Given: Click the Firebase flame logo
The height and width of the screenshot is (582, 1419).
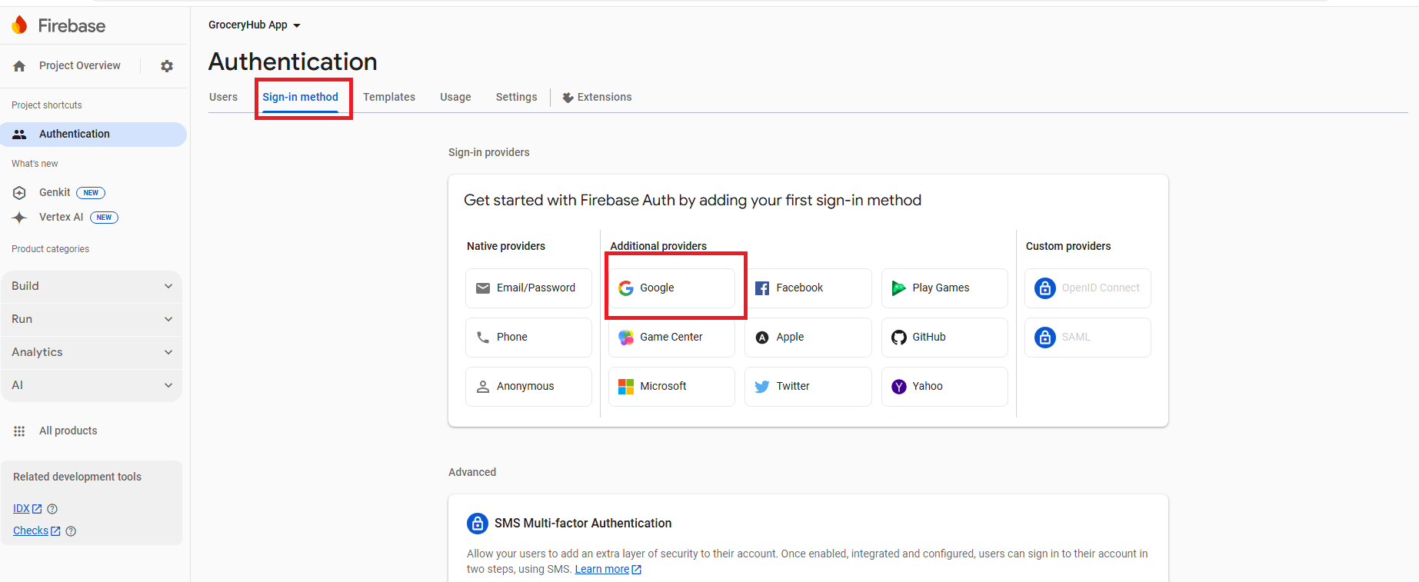Looking at the screenshot, I should pos(20,25).
